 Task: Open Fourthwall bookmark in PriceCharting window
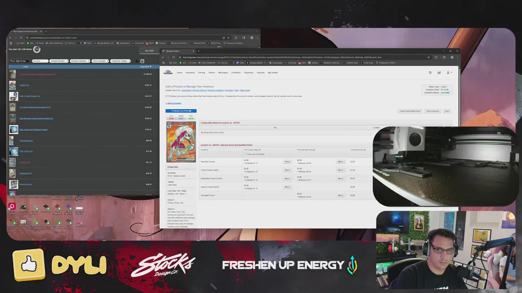coord(138,43)
